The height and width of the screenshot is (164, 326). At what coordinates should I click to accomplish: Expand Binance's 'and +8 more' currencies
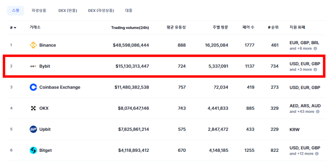point(301,48)
